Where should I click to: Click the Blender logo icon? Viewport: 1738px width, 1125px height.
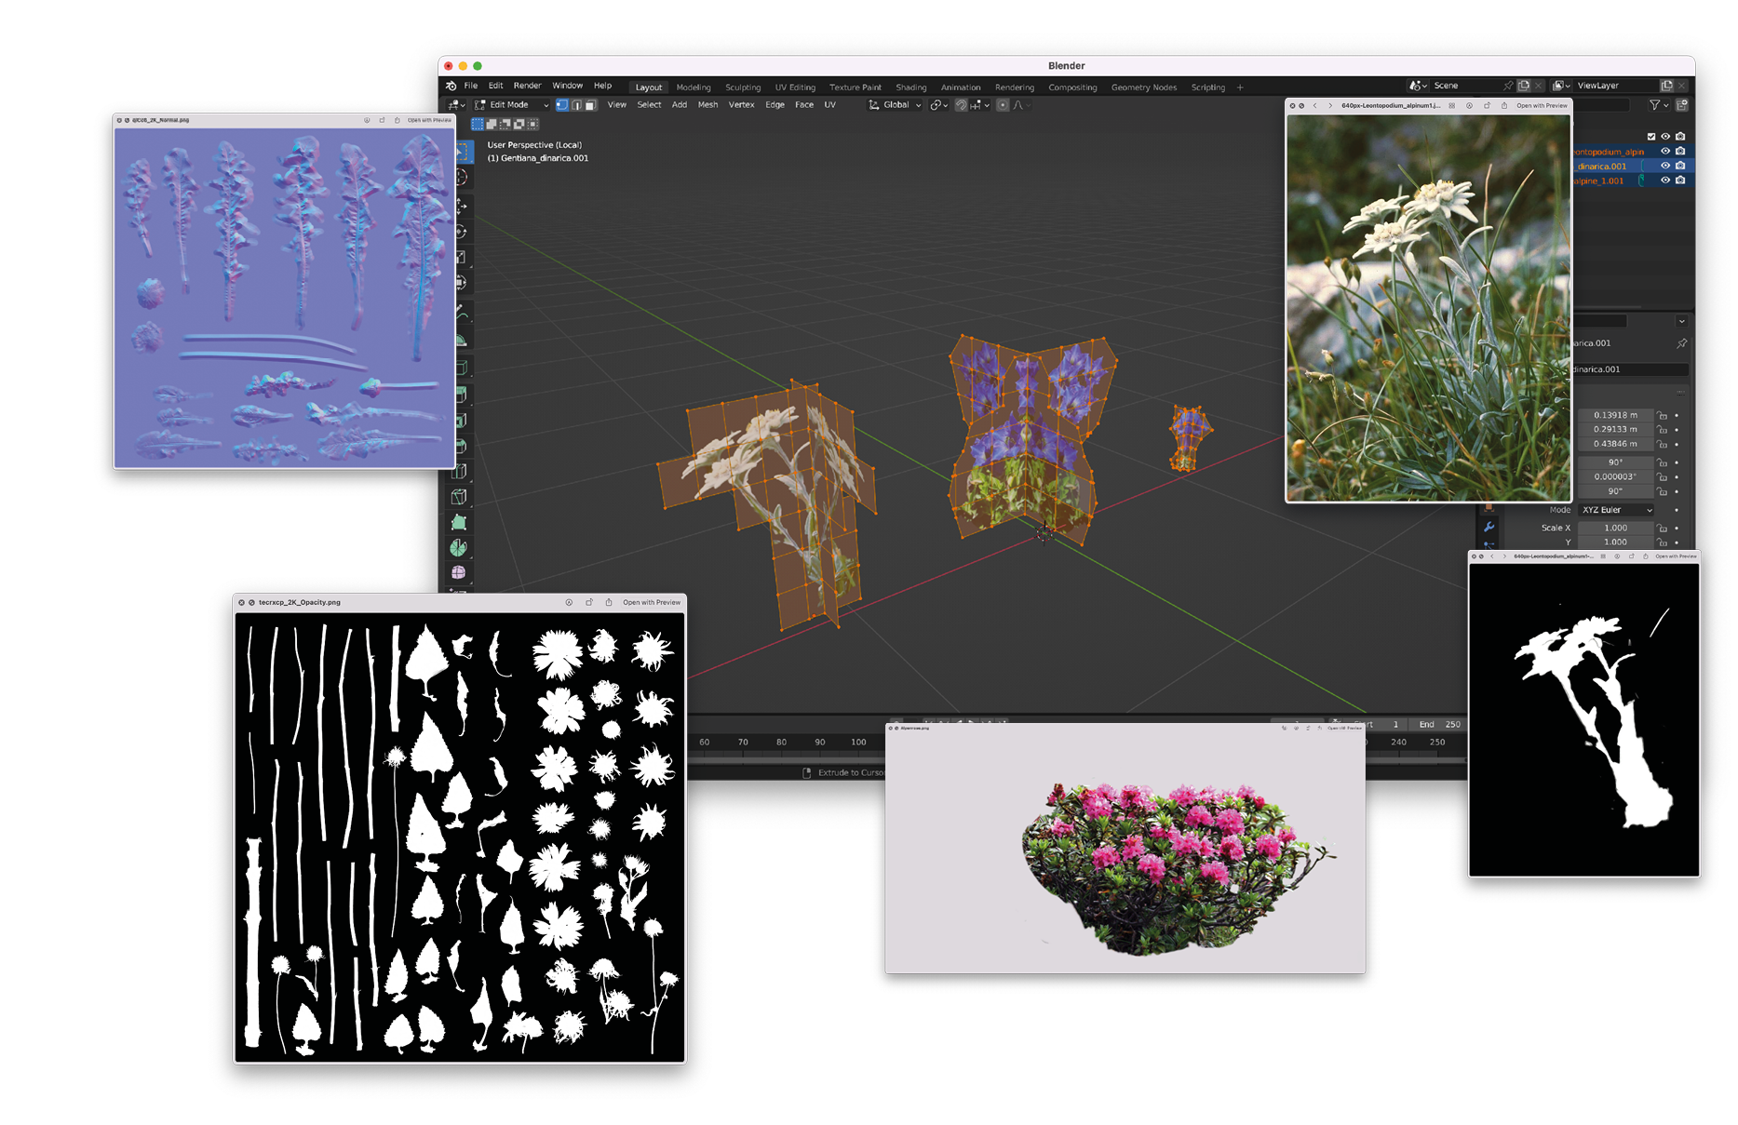click(x=451, y=86)
